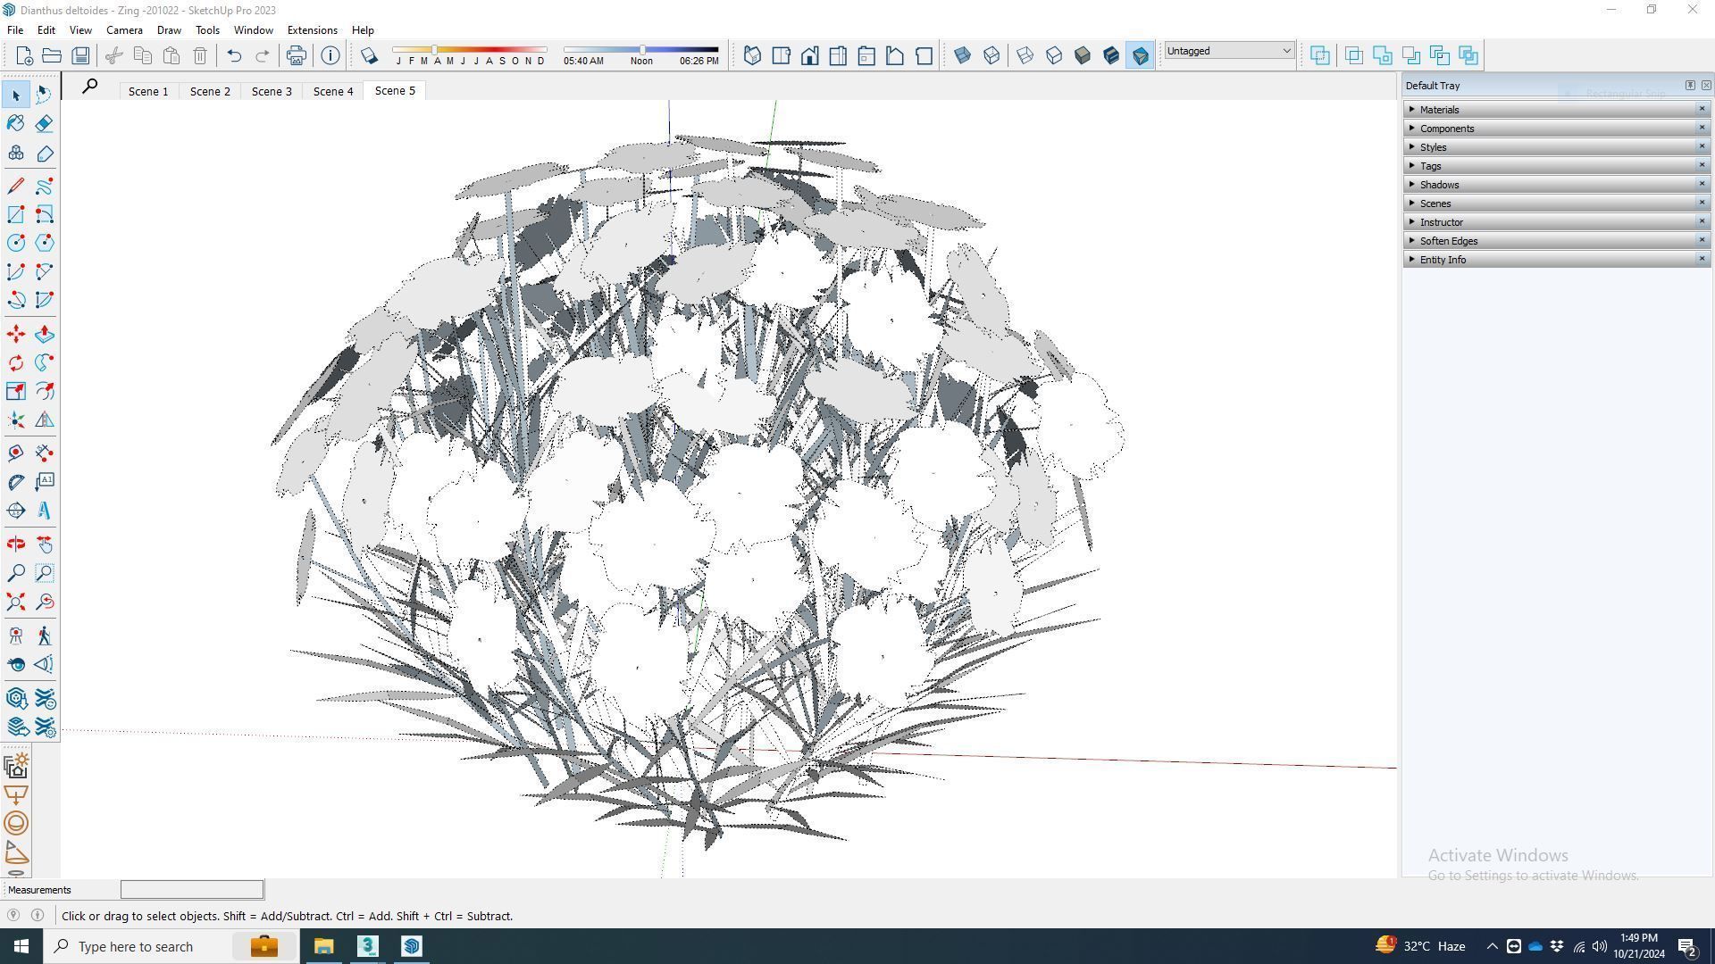The height and width of the screenshot is (964, 1715).
Task: Toggle X-Ray face style
Action: pyautogui.click(x=963, y=55)
